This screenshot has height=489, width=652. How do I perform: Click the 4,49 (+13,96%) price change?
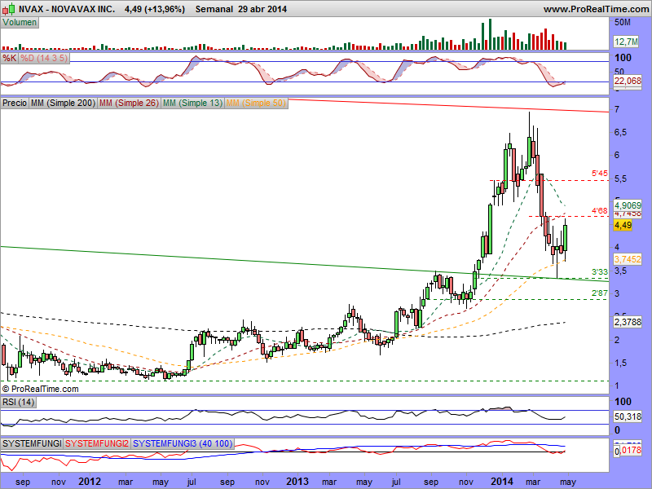155,9
